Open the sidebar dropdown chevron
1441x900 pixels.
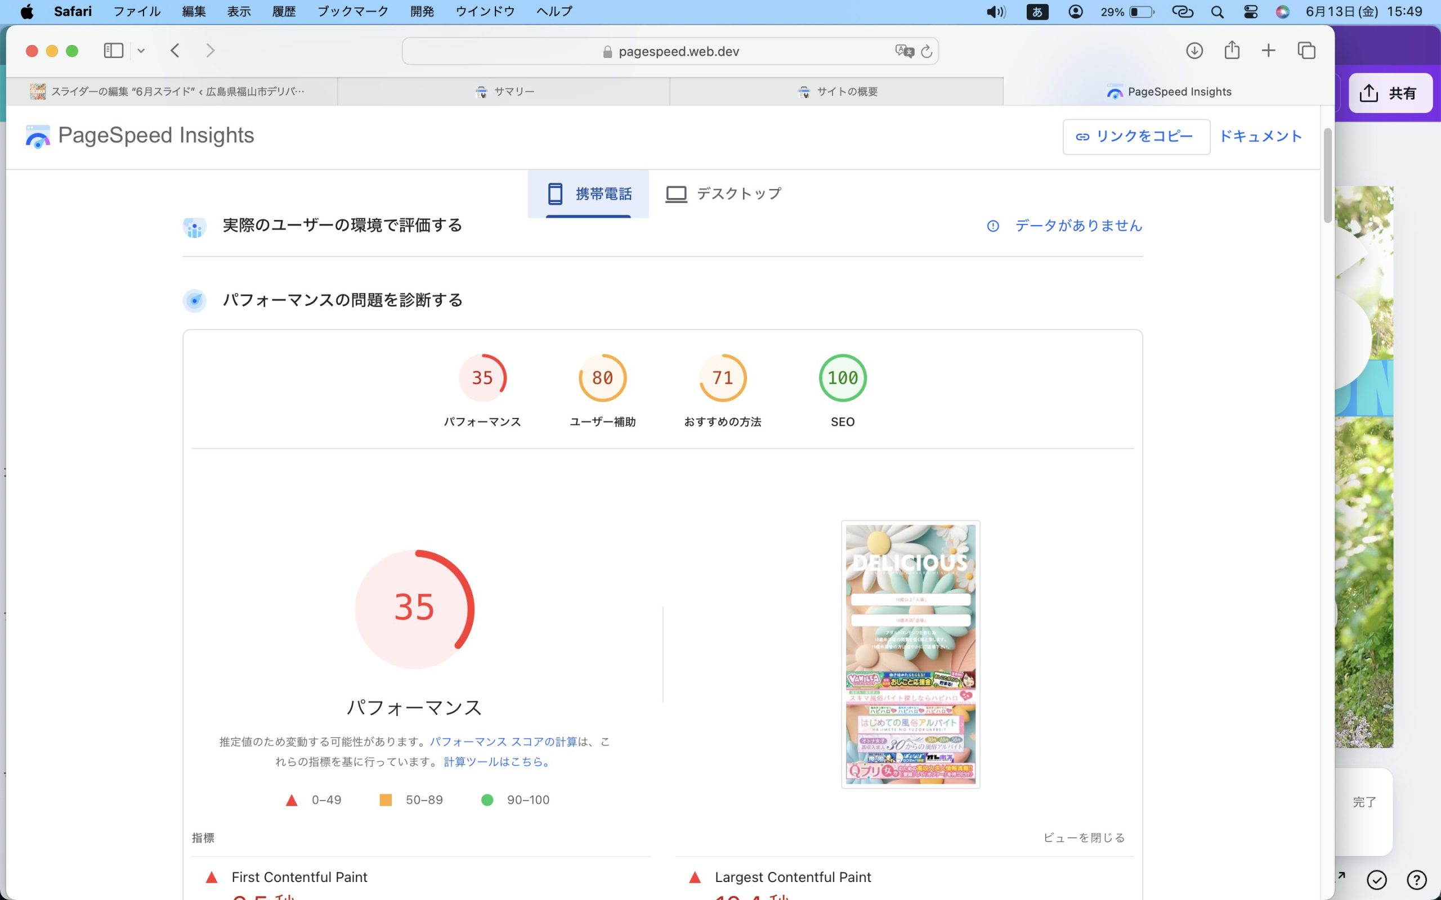click(x=141, y=51)
